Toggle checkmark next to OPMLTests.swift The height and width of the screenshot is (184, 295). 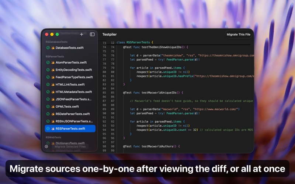48,106
